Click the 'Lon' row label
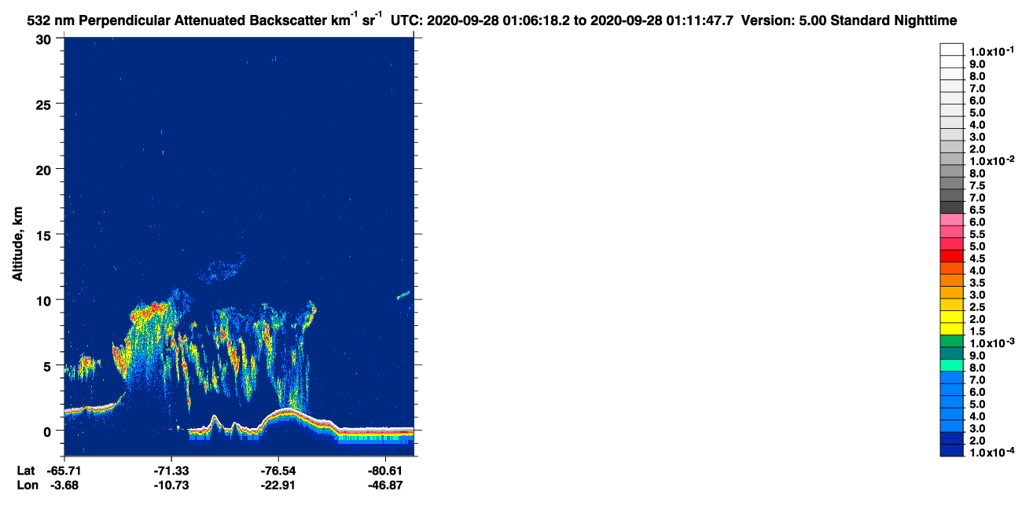 coord(27,485)
